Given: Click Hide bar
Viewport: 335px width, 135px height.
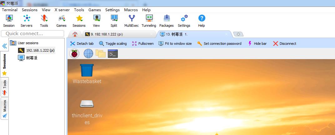Looking at the screenshot, I should click(x=257, y=44).
